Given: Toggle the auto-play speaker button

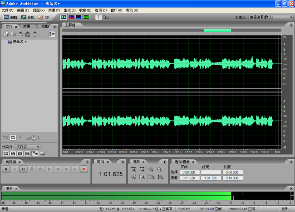Looking at the screenshot, I should pyautogui.click(x=5, y=137).
